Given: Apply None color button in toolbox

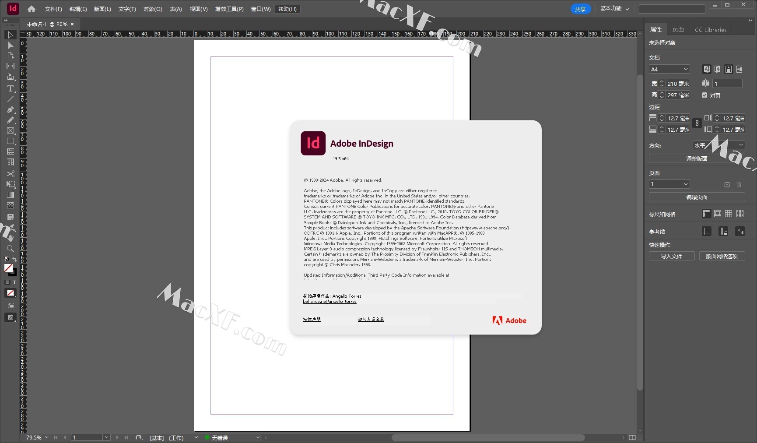Looking at the screenshot, I should pyautogui.click(x=11, y=293).
